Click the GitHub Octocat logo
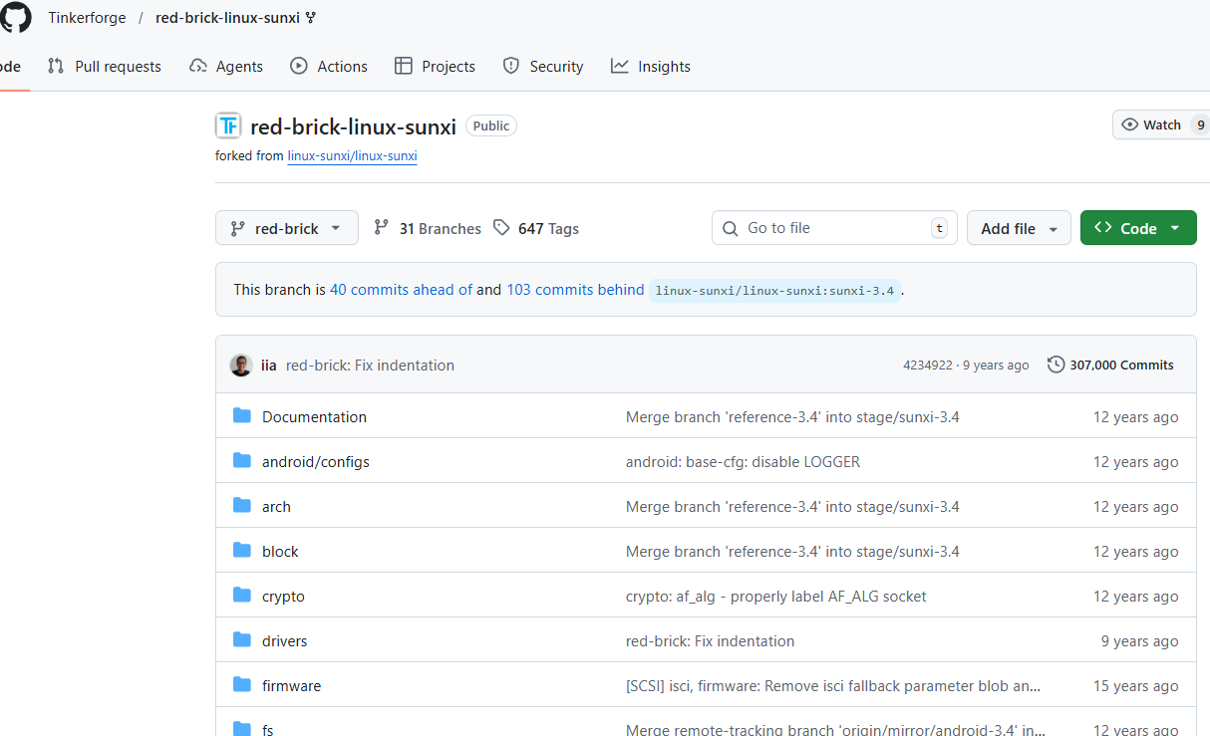The image size is (1210, 736). pyautogui.click(x=16, y=17)
